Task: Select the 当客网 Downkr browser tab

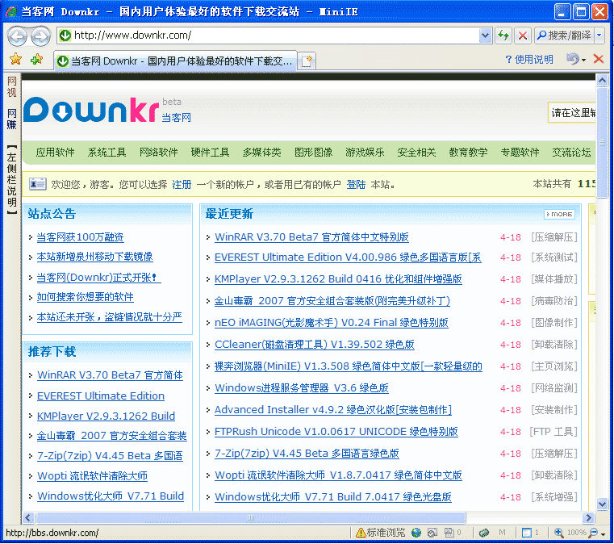Action: pos(174,61)
